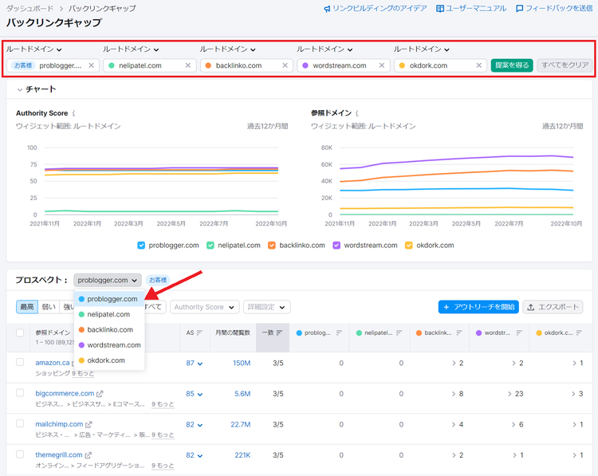
Task: Open the amazon.ca domain link
Action: [53, 363]
